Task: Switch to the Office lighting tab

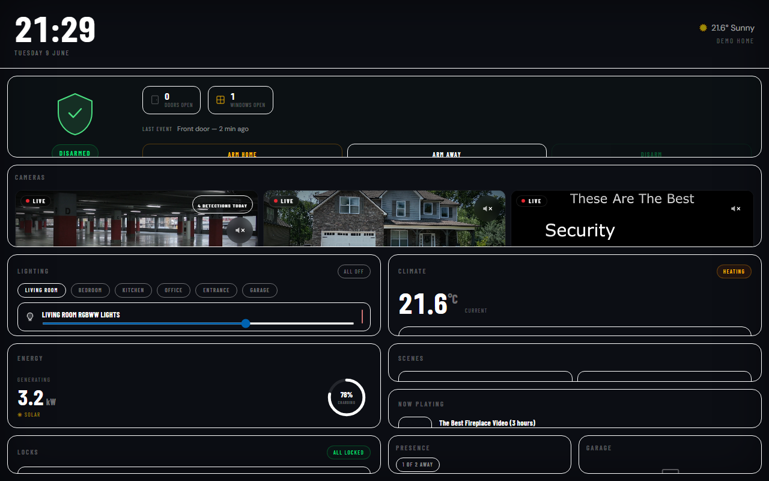Action: coord(174,290)
